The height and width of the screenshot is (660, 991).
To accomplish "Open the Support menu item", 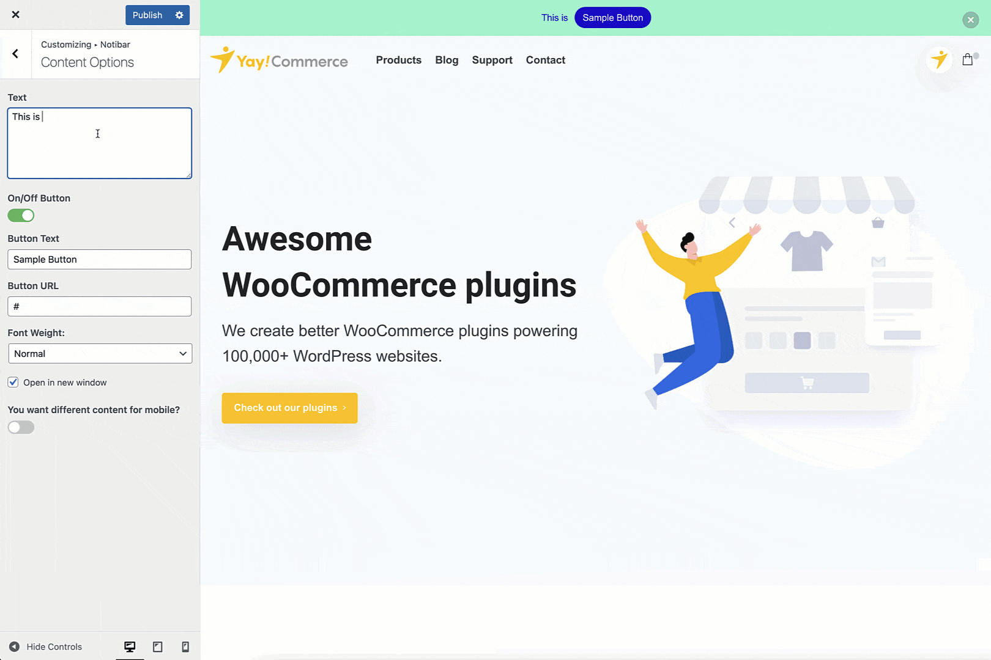I will pos(492,60).
